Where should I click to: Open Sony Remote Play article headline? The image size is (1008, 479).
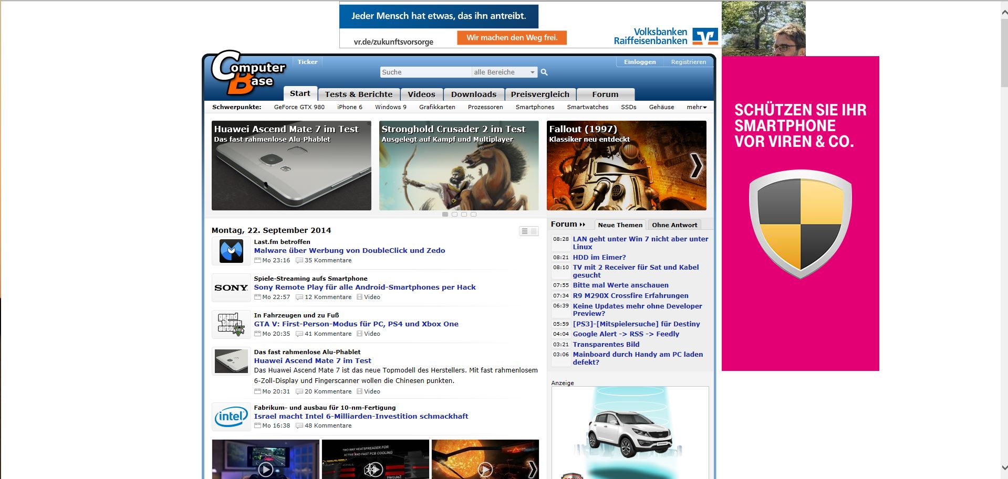coord(365,288)
